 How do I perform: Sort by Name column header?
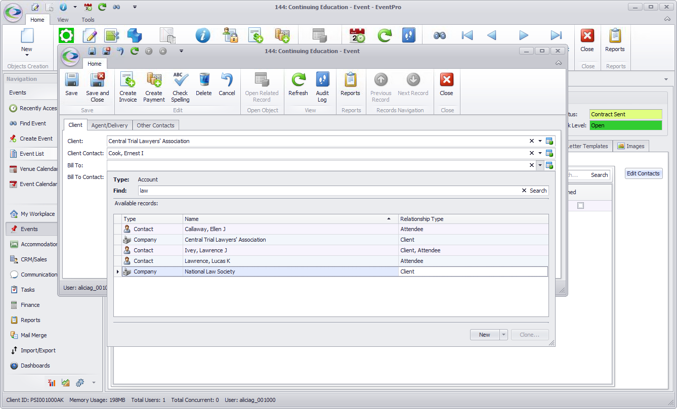[x=290, y=219]
